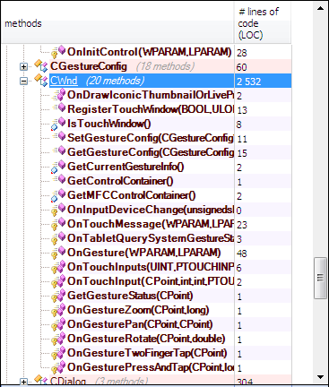Viewport: 329px width, 387px height.
Task: Collapse the CWnd class node
Action: tap(23, 81)
